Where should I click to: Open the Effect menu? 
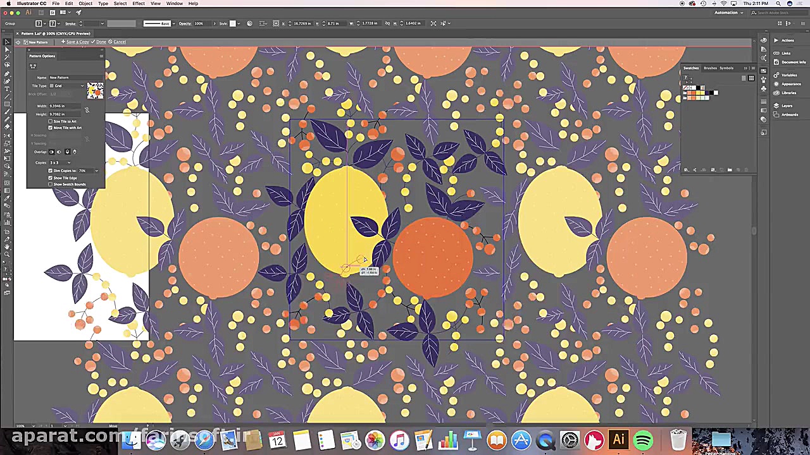tap(138, 4)
